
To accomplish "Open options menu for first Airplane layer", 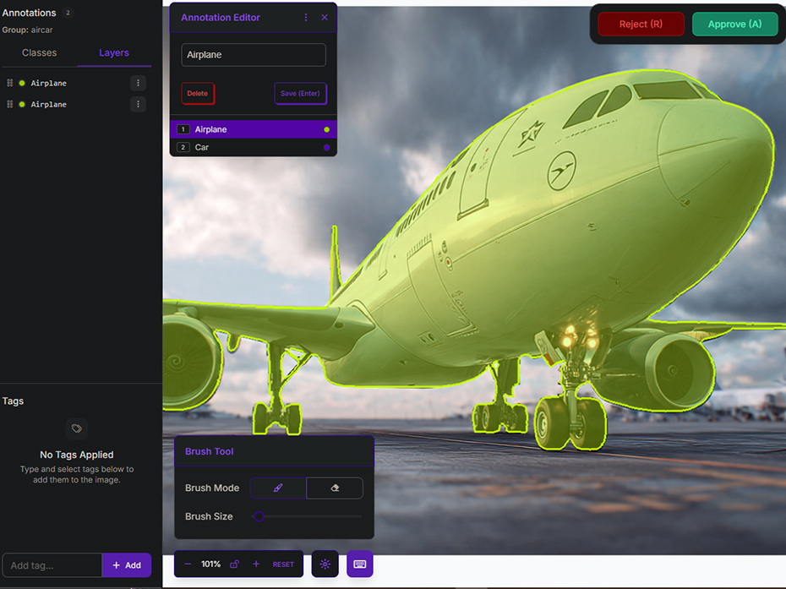I will tap(139, 83).
